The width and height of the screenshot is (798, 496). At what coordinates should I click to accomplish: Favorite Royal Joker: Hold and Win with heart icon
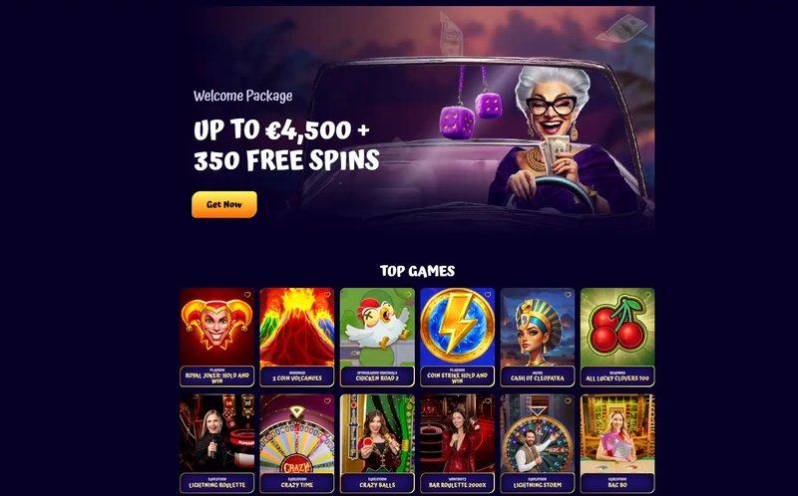click(x=247, y=295)
